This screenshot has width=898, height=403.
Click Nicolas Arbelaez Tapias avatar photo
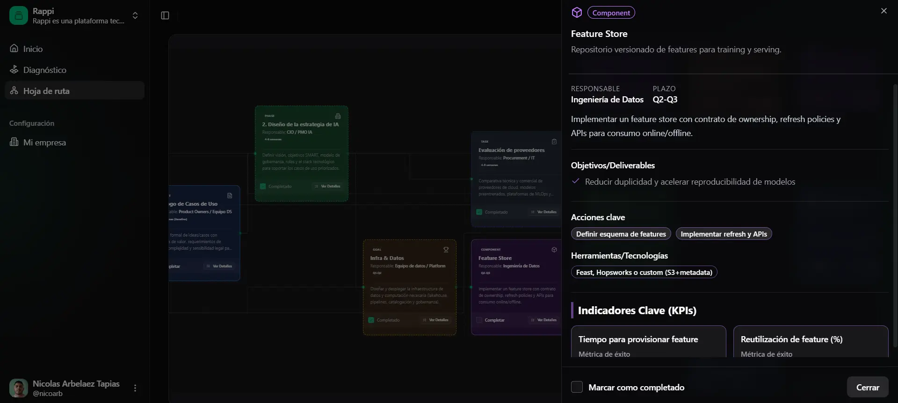(19, 388)
